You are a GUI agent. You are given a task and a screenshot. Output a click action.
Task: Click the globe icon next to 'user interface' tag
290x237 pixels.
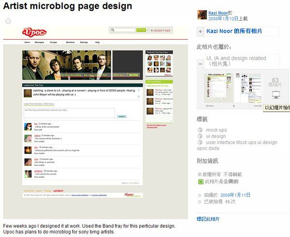pyautogui.click(x=200, y=143)
